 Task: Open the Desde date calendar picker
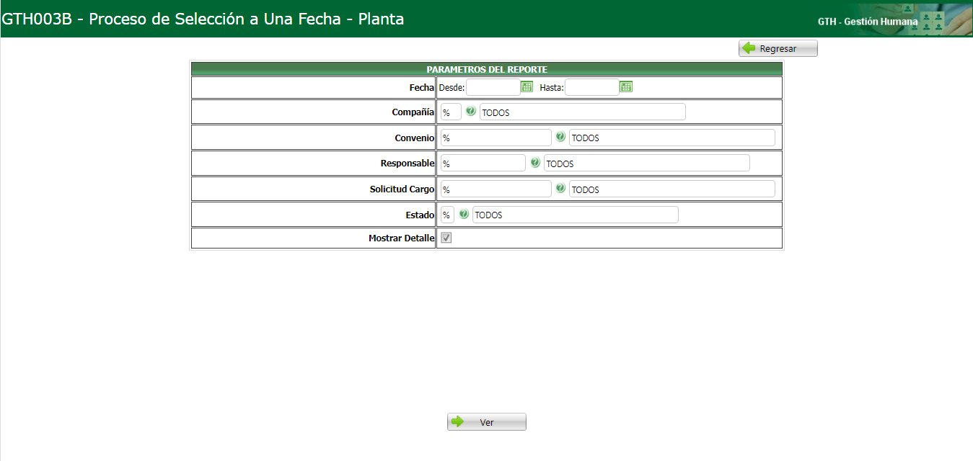point(526,86)
